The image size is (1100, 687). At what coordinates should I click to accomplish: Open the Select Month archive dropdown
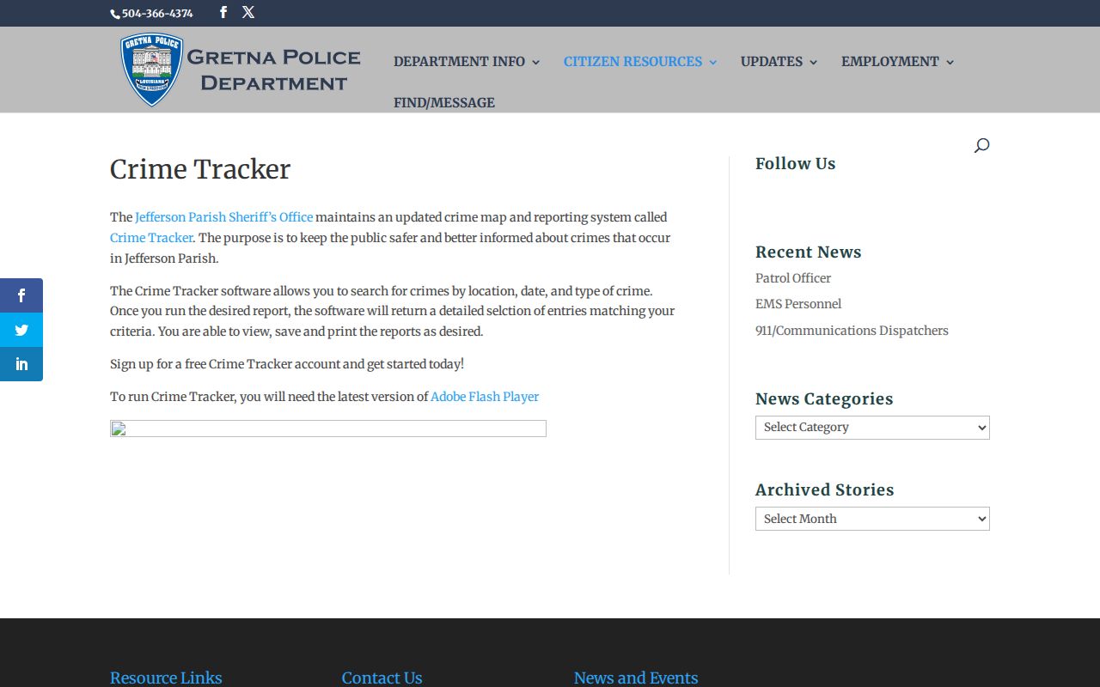(872, 519)
